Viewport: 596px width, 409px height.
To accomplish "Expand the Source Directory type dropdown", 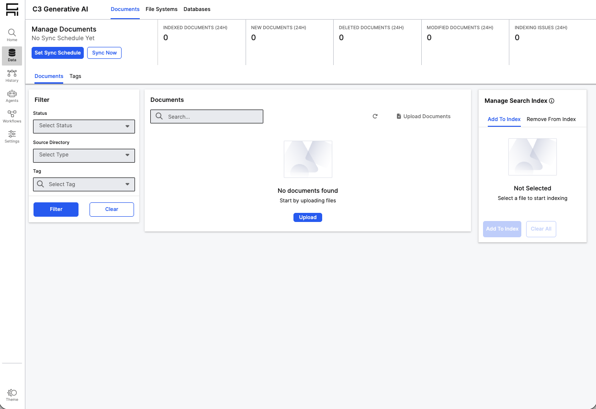I will point(84,155).
